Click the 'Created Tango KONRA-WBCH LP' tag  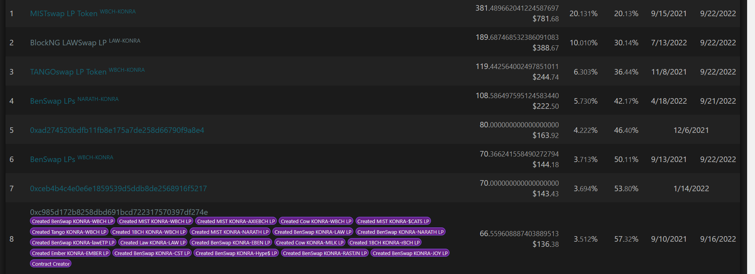pyautogui.click(x=69, y=232)
